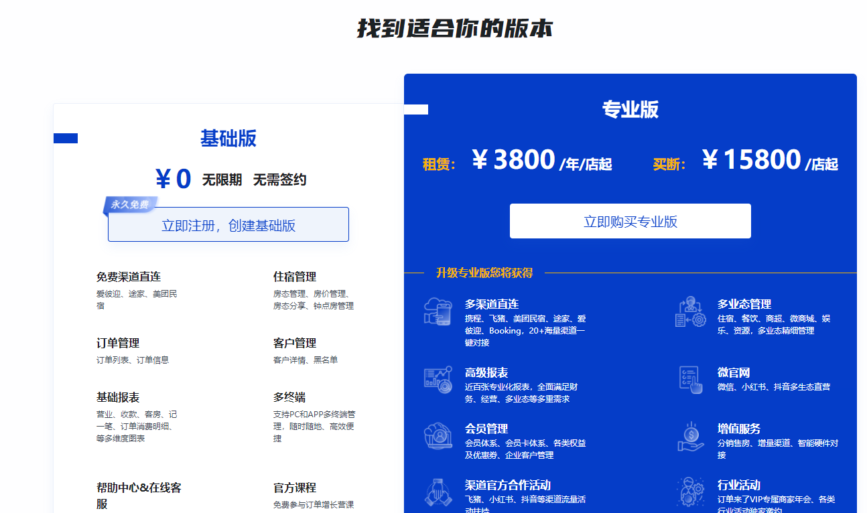The width and height of the screenshot is (867, 513).
Task: Select the 专业版 plan heading
Action: click(x=630, y=109)
